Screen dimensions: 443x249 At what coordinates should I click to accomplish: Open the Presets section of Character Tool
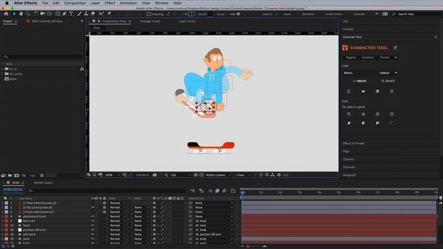[385, 57]
